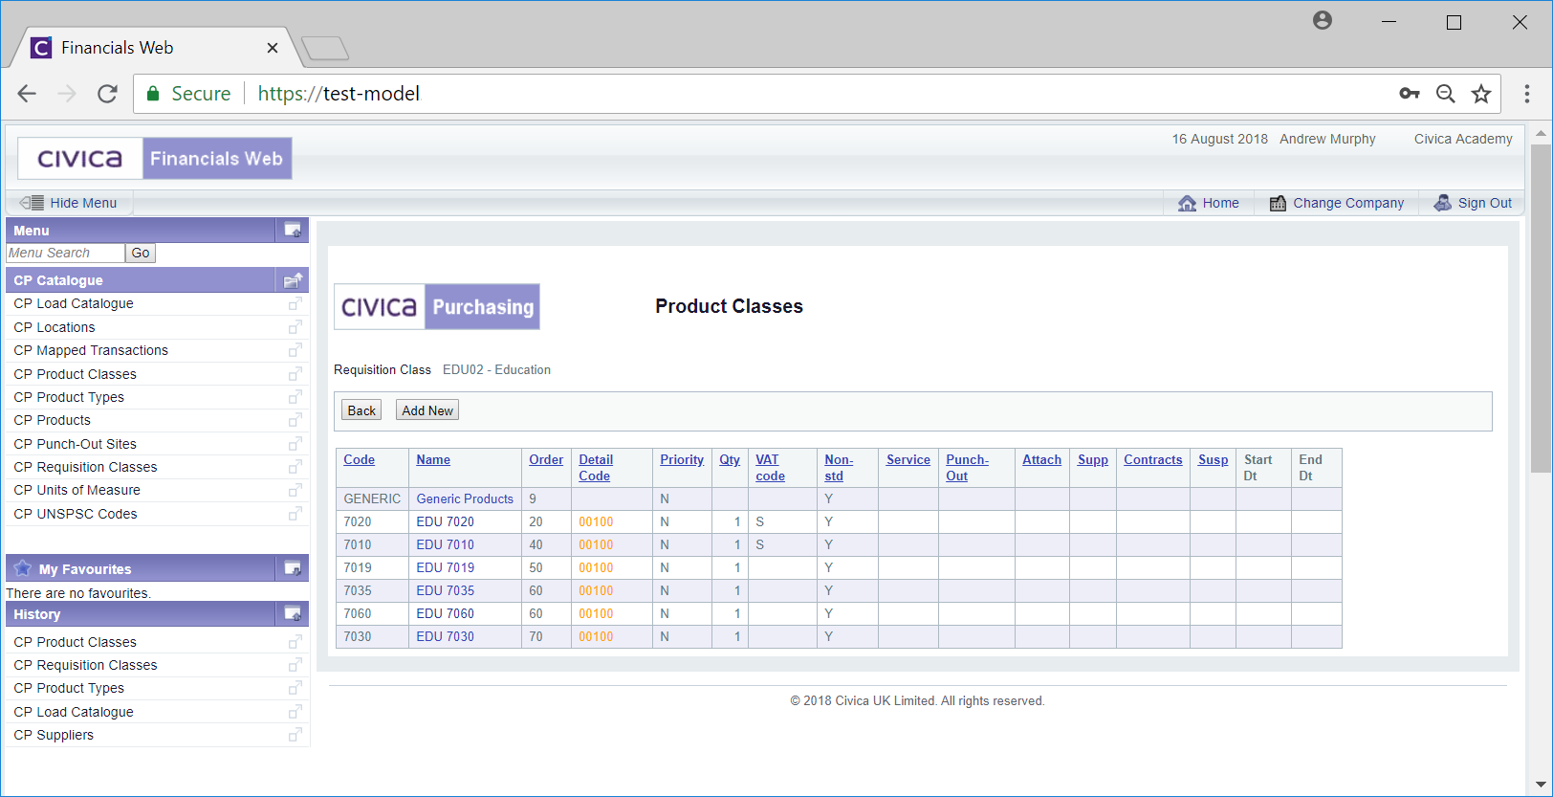Collapse the History panel icon
This screenshot has height=797, width=1553.
(293, 613)
